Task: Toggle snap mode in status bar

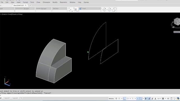Action: (119, 98)
